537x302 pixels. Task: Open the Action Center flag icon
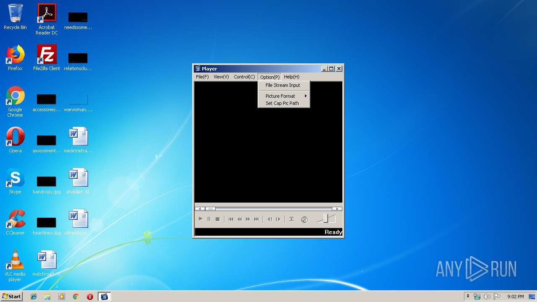pyautogui.click(x=497, y=297)
